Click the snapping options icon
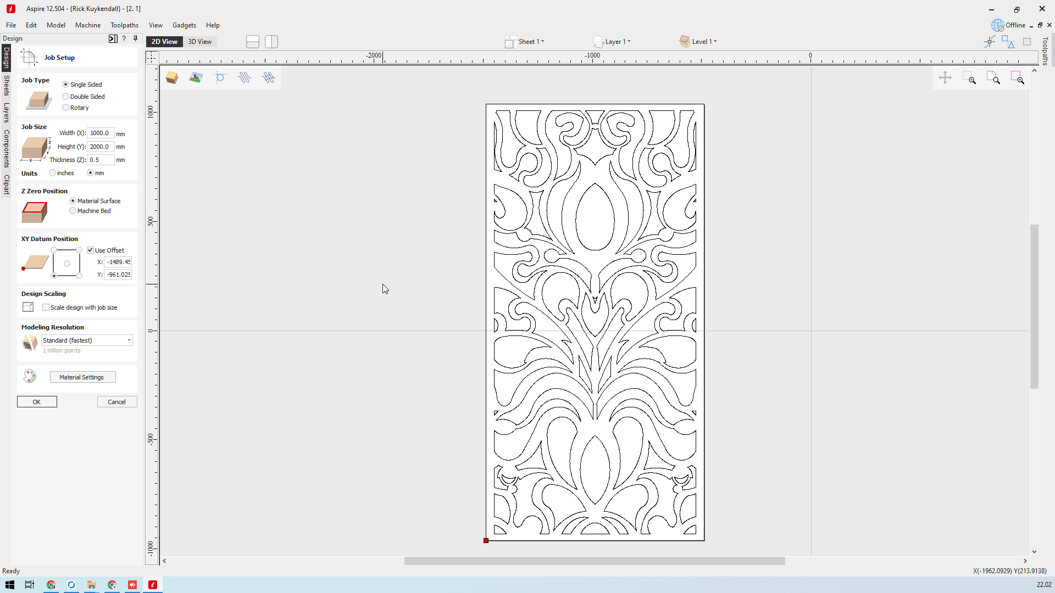 [x=989, y=42]
